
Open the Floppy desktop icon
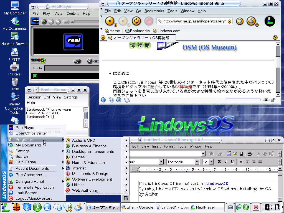[14, 54]
